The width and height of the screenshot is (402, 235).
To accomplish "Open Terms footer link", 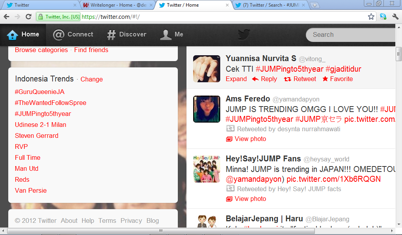I will pyautogui.click(x=107, y=221).
